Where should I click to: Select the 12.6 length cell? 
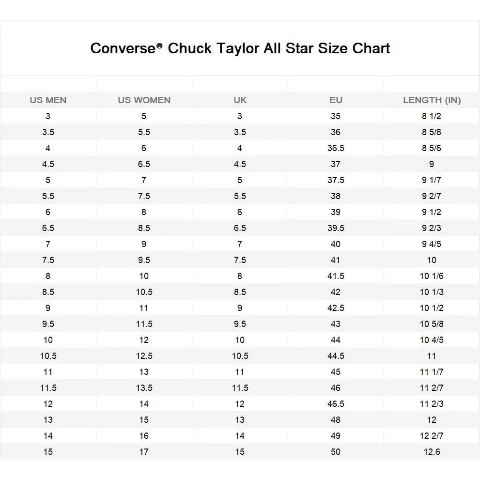click(x=432, y=452)
